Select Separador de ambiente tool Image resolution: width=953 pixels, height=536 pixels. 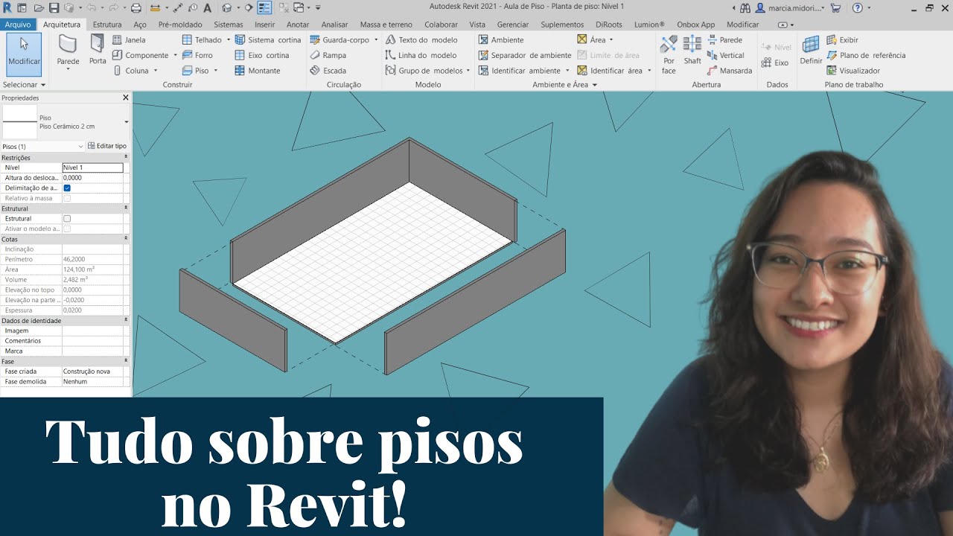tap(525, 55)
